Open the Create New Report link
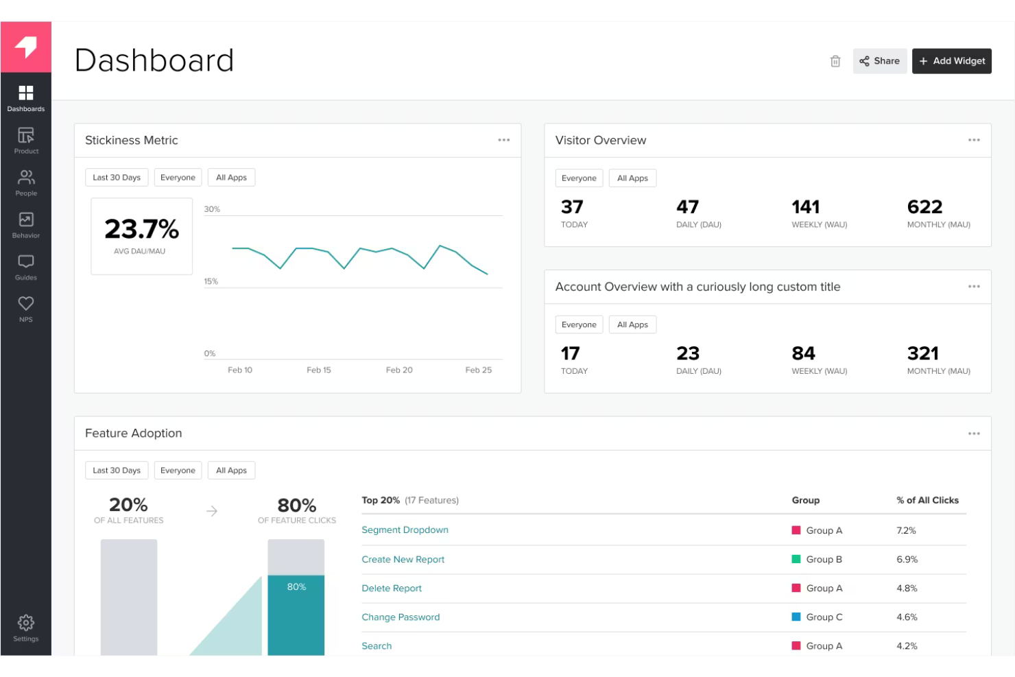The image size is (1015, 677). coord(403,559)
